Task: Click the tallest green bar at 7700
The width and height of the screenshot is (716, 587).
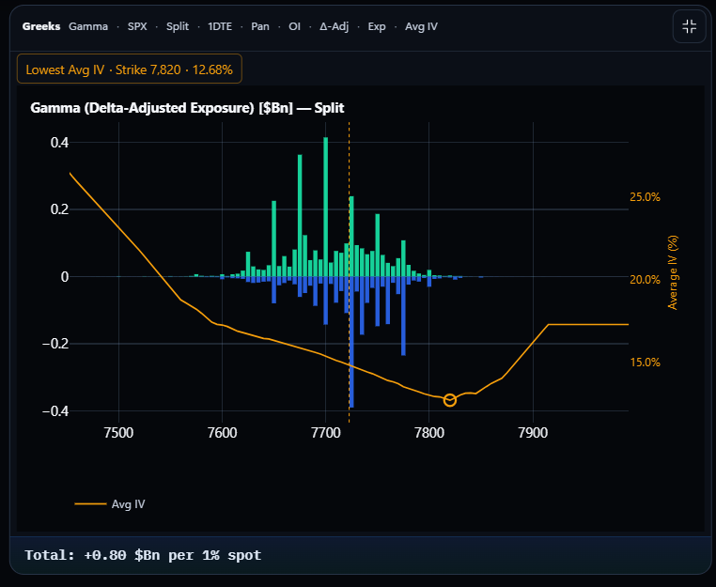Action: click(325, 207)
